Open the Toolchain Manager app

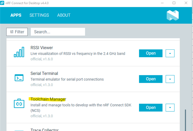tap(151, 108)
